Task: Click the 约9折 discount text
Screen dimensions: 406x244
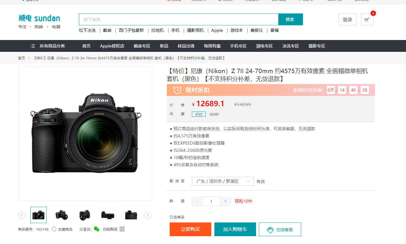Action: click(214, 114)
